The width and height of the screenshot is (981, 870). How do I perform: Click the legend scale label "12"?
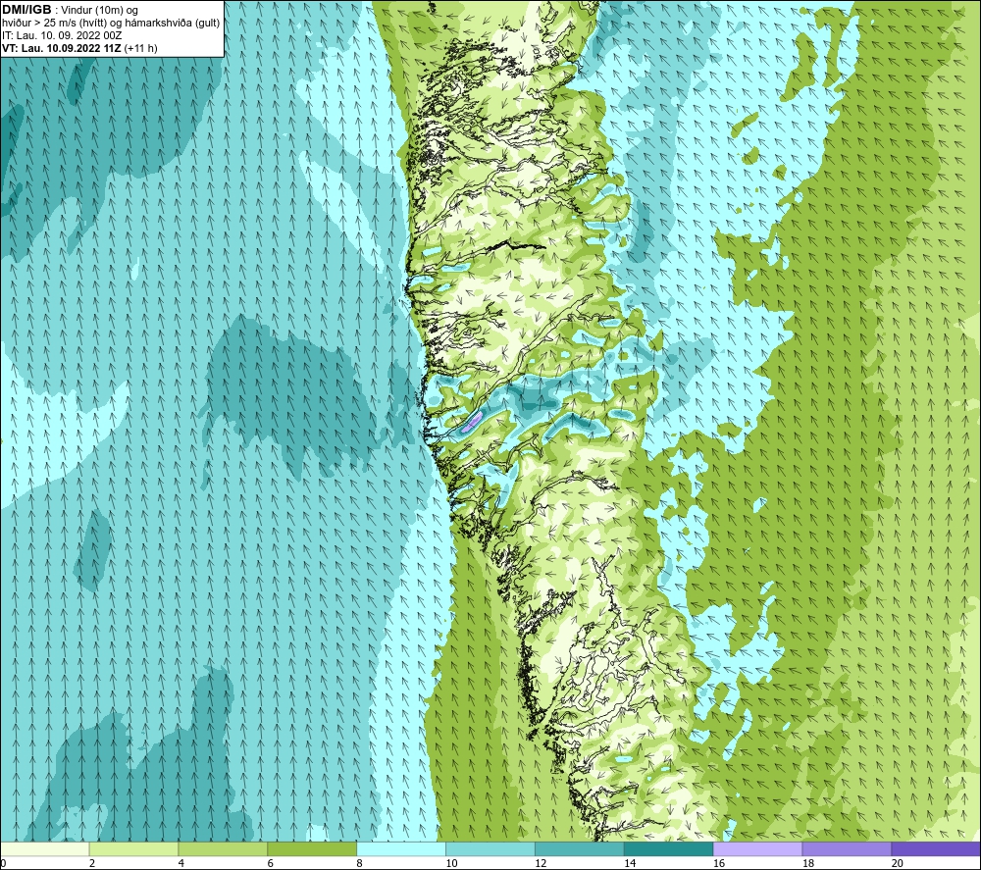[x=541, y=863]
